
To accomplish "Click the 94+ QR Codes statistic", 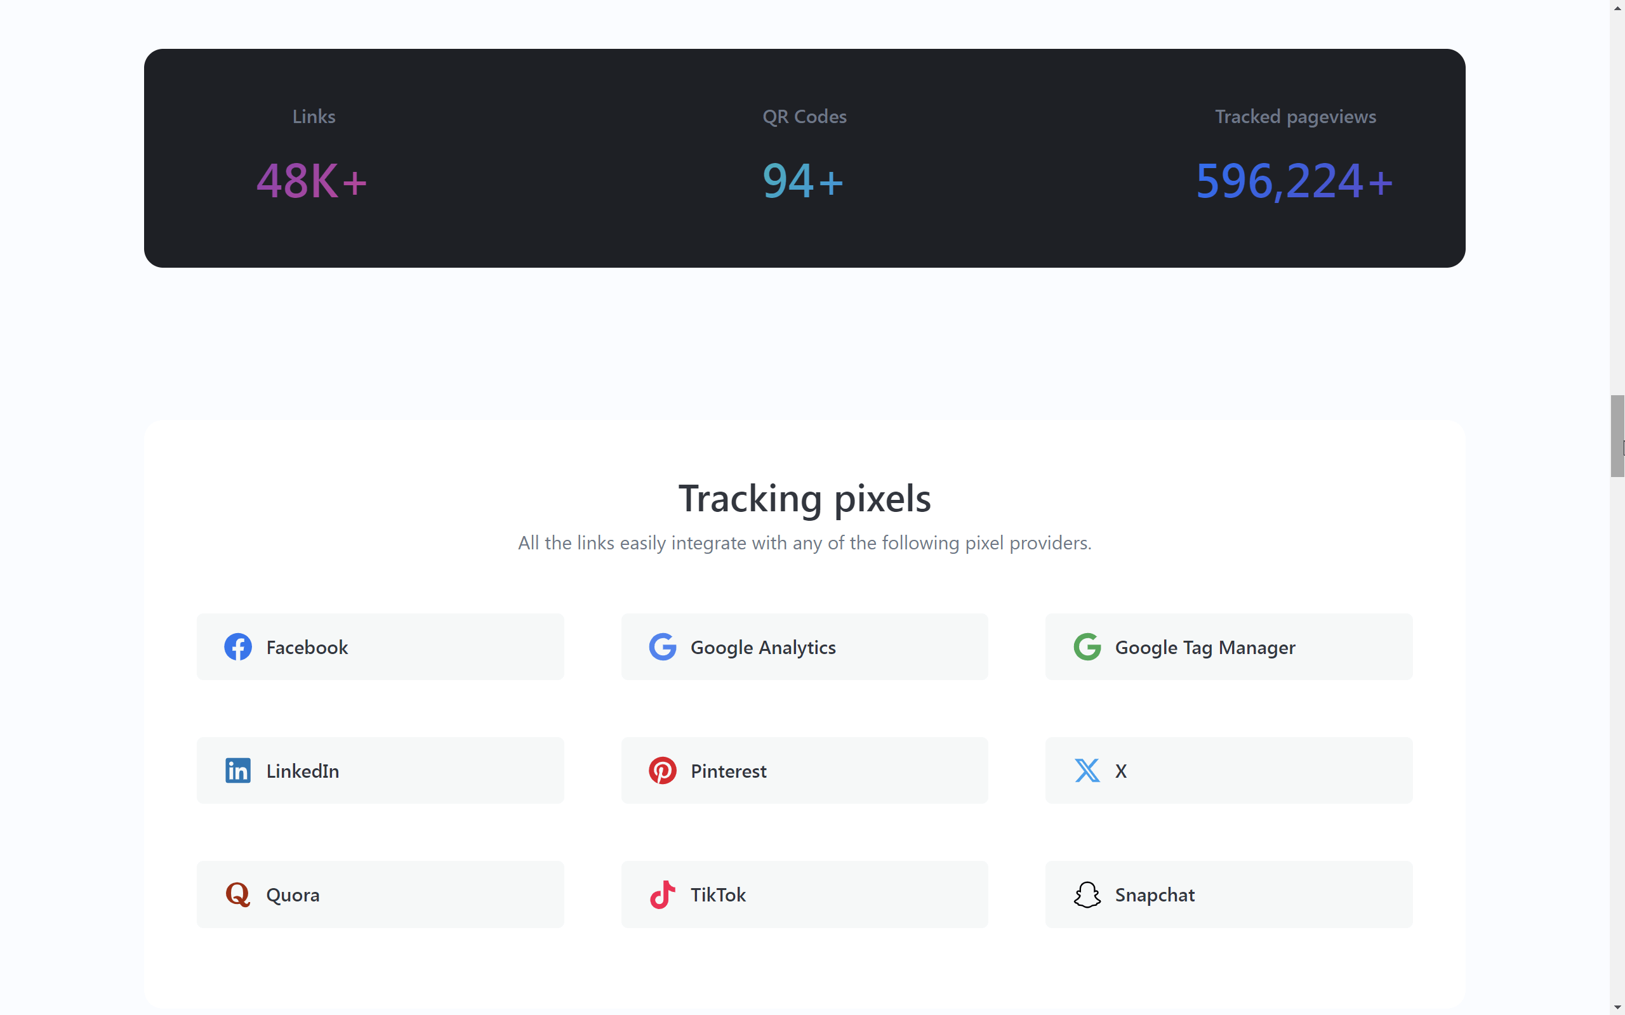I will [x=803, y=181].
